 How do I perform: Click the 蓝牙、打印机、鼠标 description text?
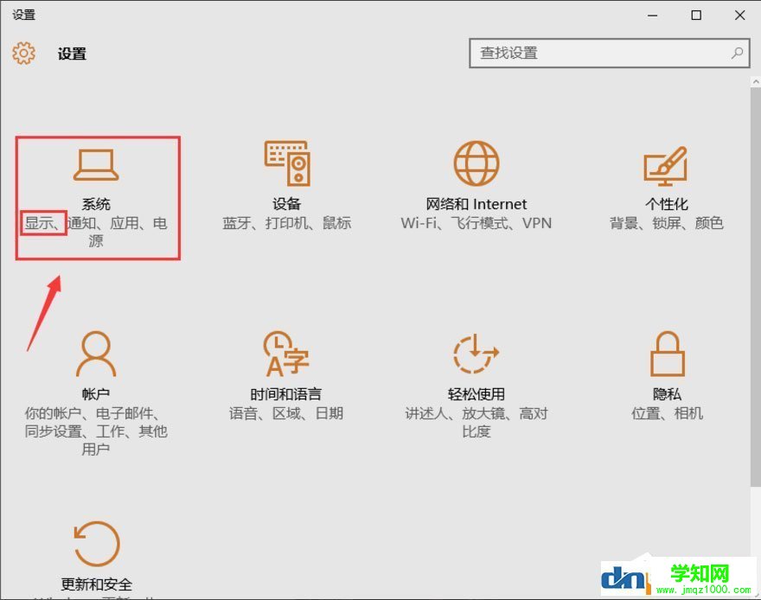287,223
